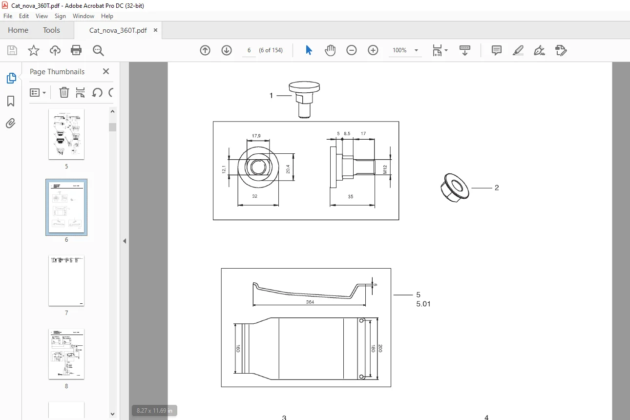Close the Page Thumbnails panel

coord(106,71)
